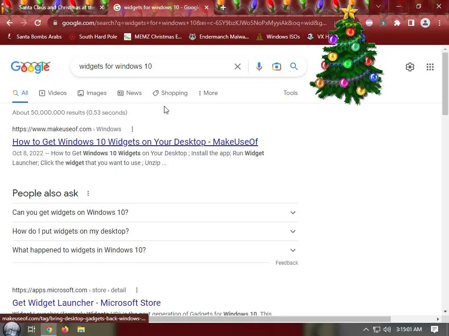Open Task View on the taskbar
449x336 pixels.
(x=31, y=329)
